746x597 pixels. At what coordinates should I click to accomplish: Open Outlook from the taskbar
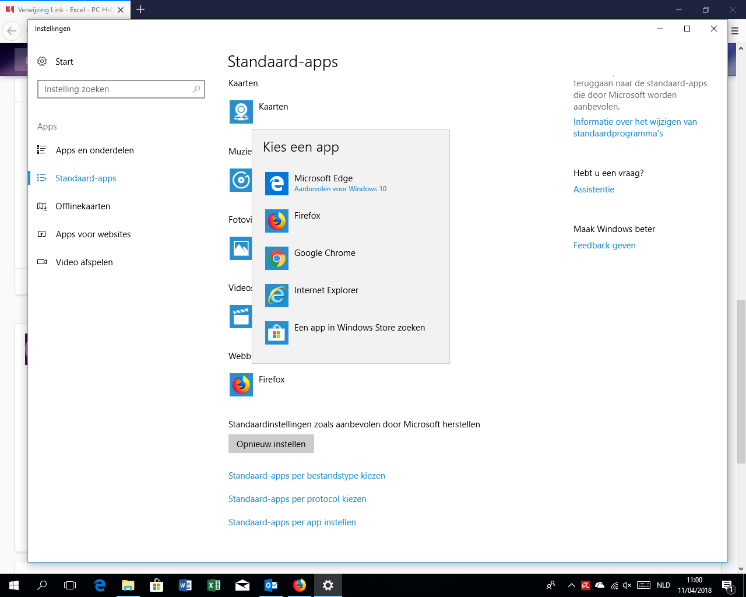click(271, 585)
